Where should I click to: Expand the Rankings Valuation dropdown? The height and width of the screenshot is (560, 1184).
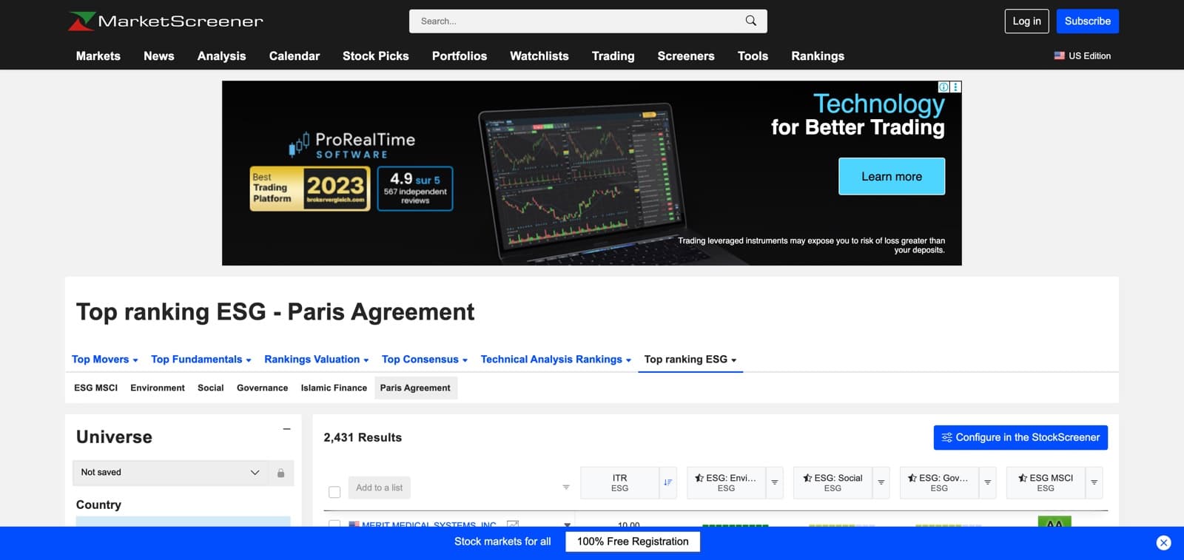(x=317, y=360)
